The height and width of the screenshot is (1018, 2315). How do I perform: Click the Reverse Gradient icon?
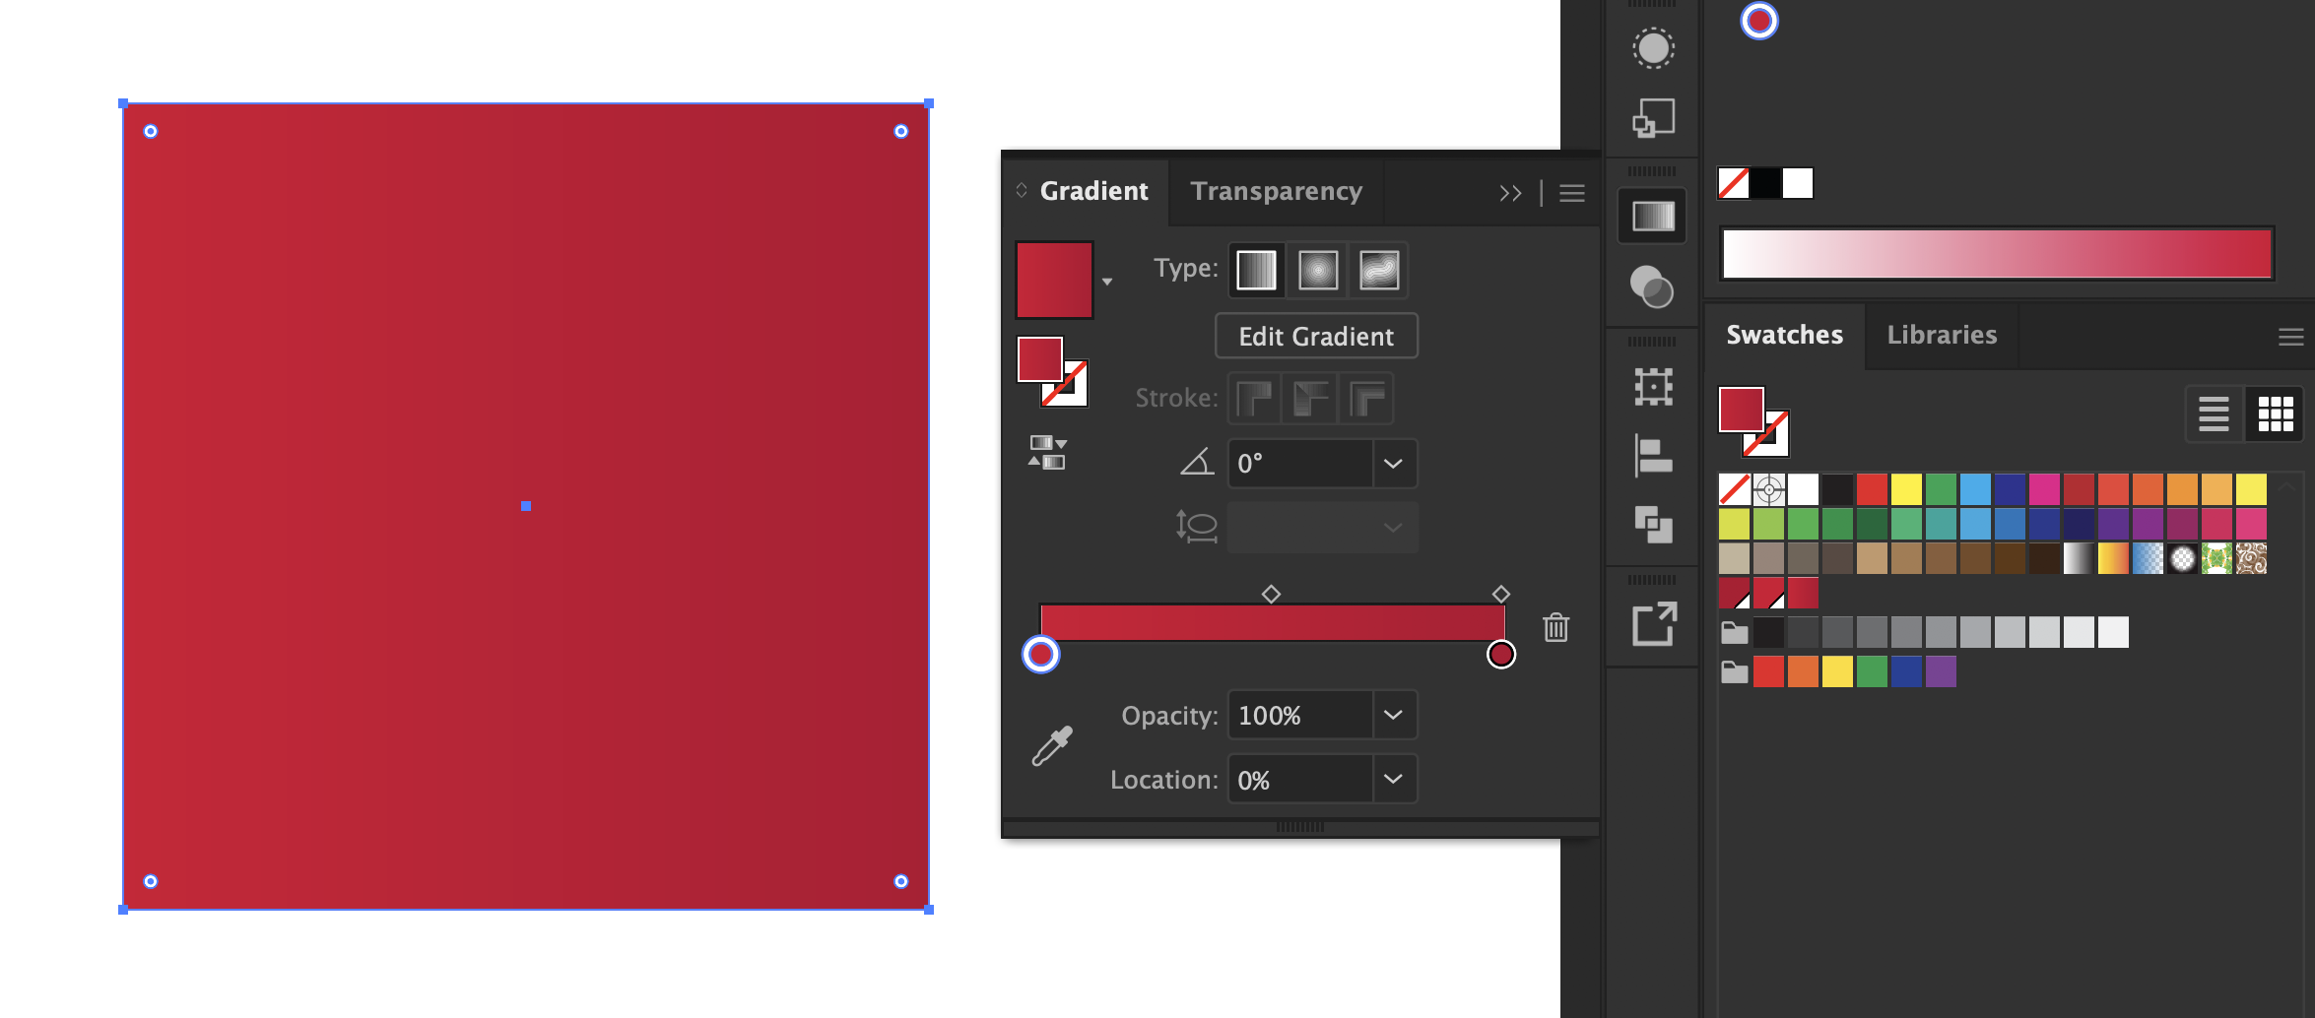coord(1047,453)
